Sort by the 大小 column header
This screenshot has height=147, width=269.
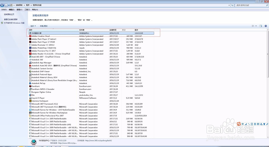tap(128, 30)
